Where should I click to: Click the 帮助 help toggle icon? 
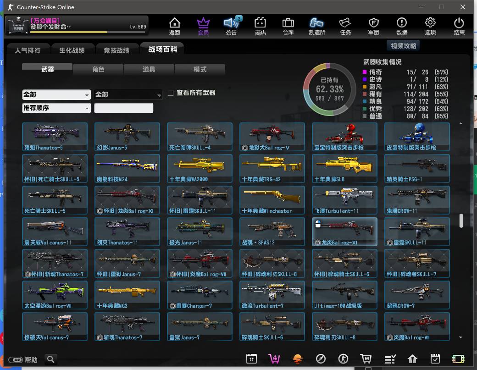pyautogui.click(x=16, y=360)
